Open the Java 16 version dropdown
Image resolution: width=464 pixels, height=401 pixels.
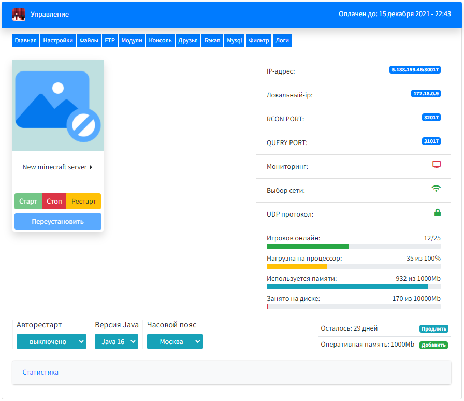click(x=117, y=342)
